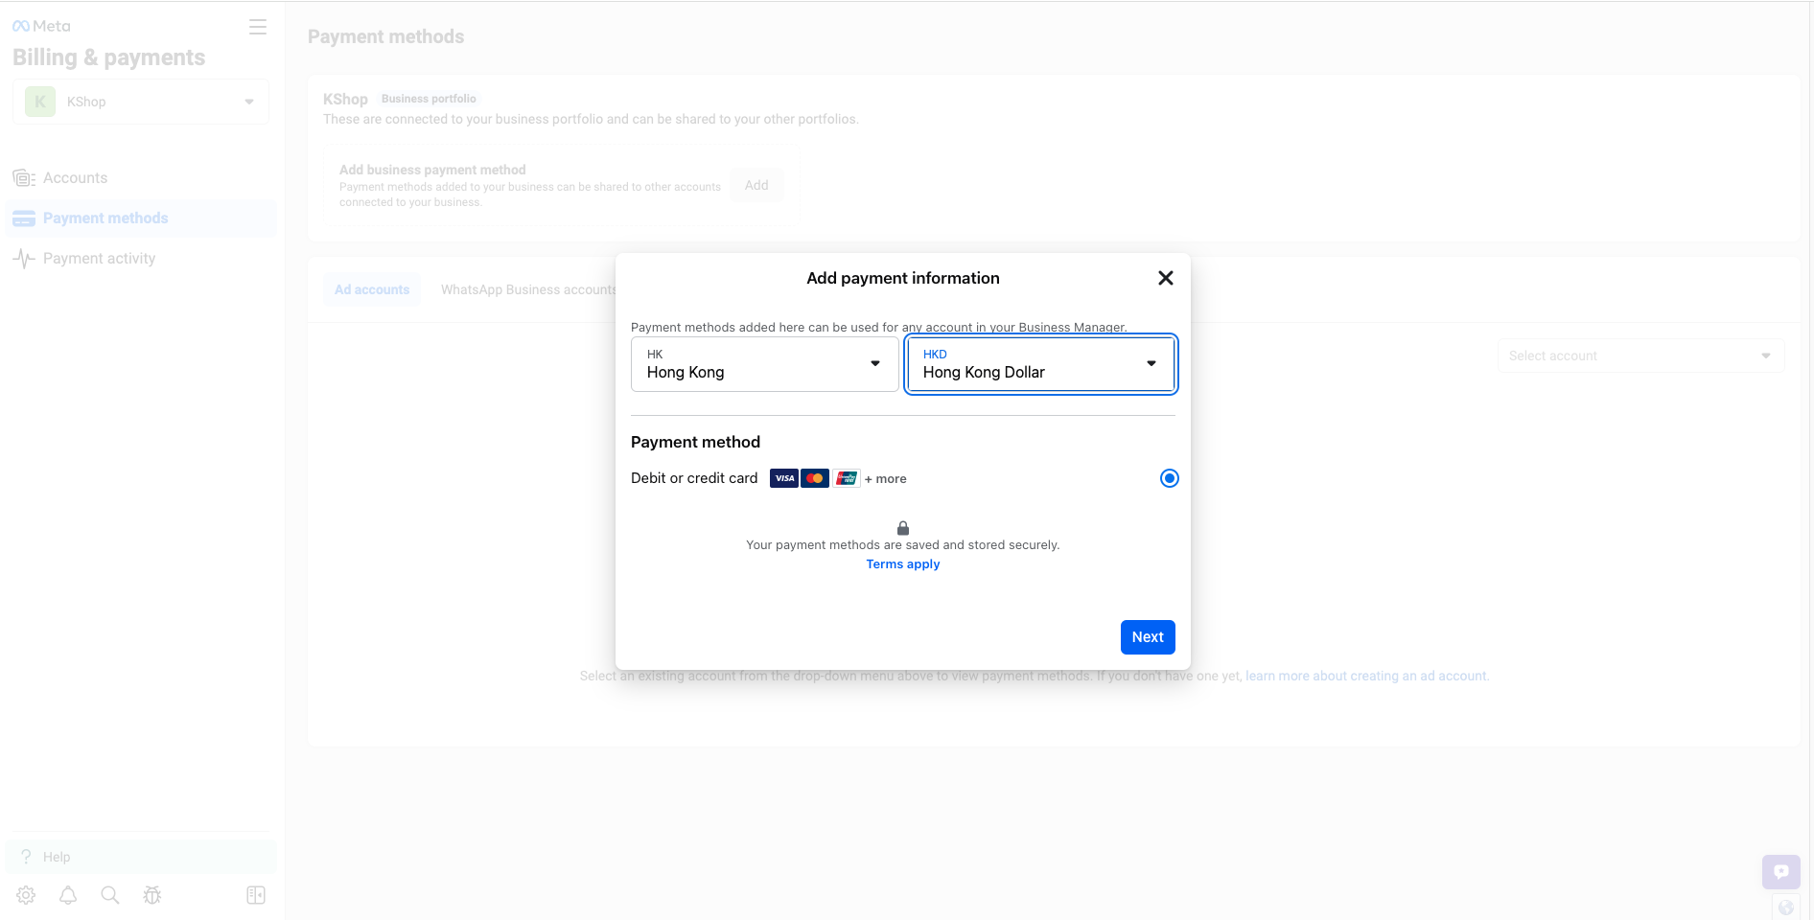
Task: Click the Help question mark icon
Action: pyautogui.click(x=26, y=857)
